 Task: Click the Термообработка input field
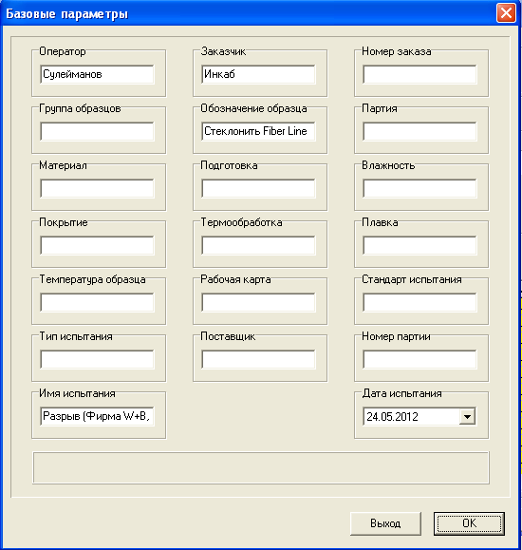[258, 245]
